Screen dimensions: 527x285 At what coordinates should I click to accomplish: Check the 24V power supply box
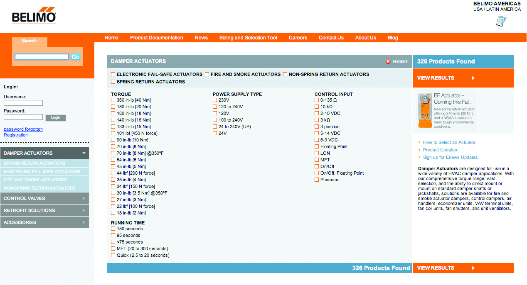[215, 133]
